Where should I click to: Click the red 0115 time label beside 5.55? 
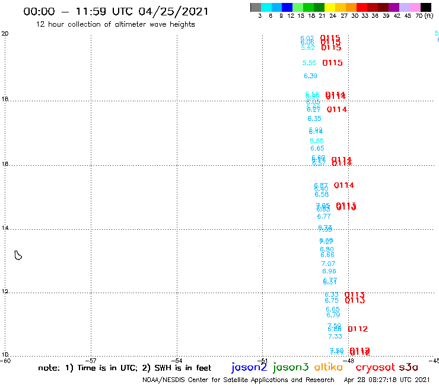(x=333, y=63)
